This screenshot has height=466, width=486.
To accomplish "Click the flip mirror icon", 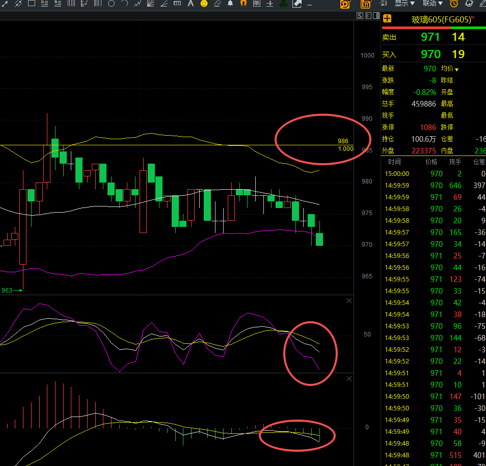I will tap(384, 4).
